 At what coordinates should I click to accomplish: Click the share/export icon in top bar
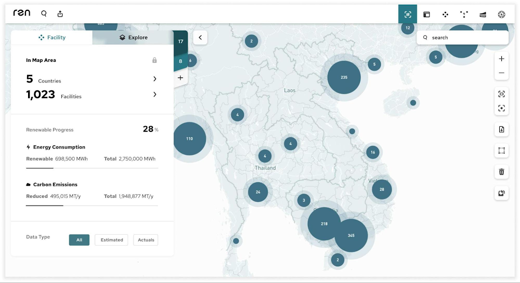click(x=60, y=14)
